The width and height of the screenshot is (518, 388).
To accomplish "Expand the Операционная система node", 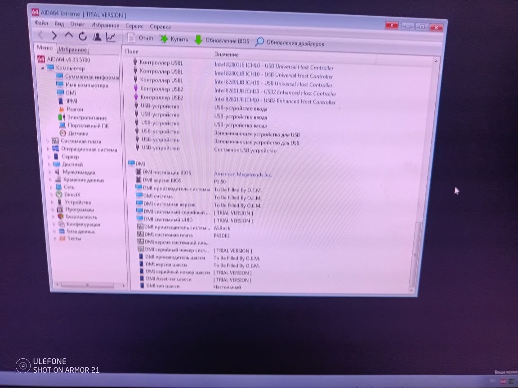I will [49, 149].
